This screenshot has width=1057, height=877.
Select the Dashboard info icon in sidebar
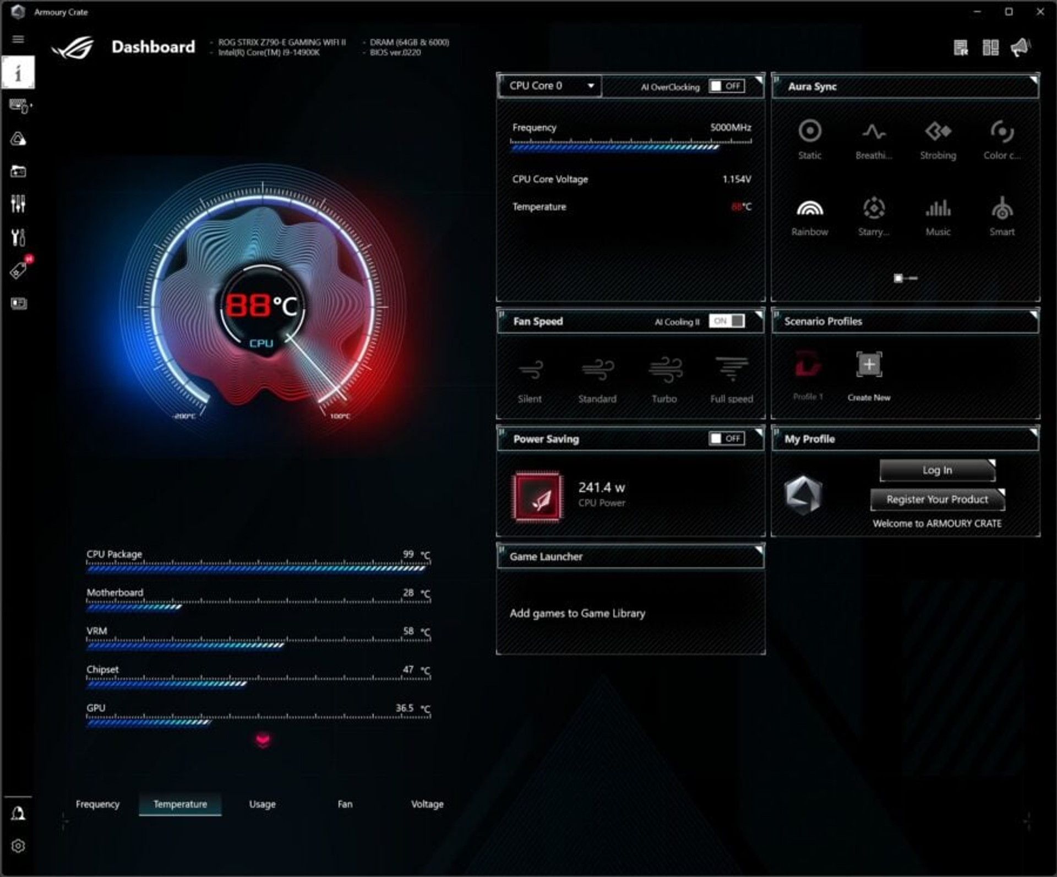[x=18, y=72]
